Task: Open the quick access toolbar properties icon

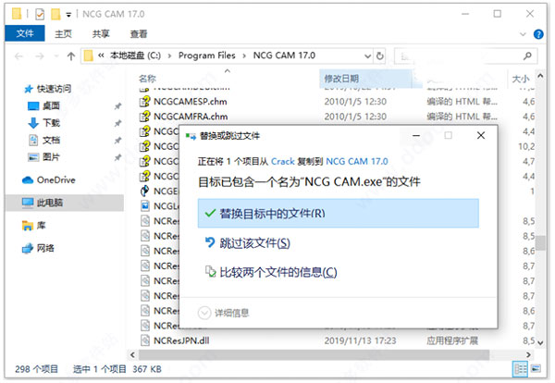Action: tap(40, 14)
